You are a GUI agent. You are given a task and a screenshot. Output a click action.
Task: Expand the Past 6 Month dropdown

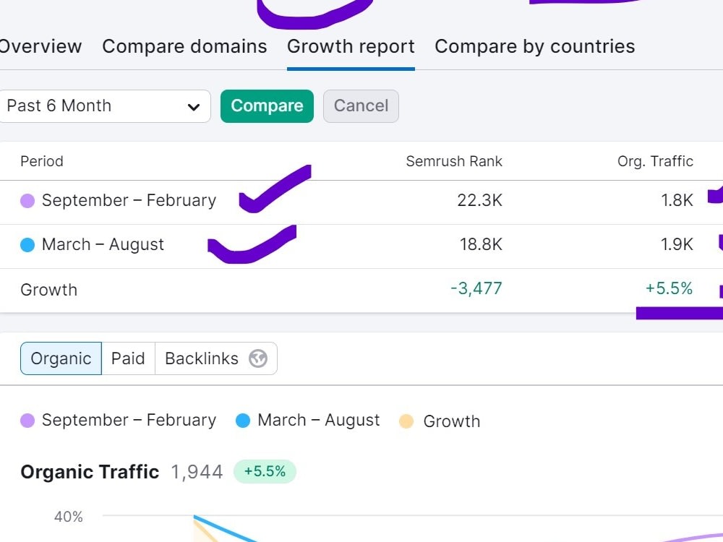105,106
